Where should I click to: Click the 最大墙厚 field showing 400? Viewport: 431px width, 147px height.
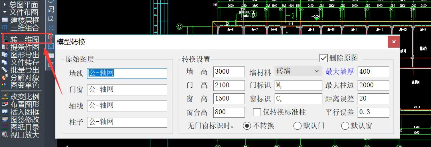click(x=373, y=72)
